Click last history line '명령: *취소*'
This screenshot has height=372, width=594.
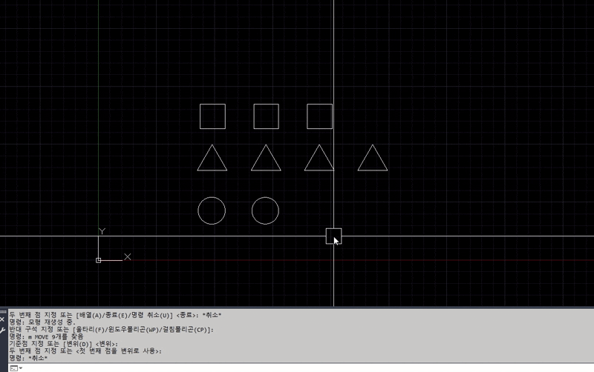pos(28,358)
